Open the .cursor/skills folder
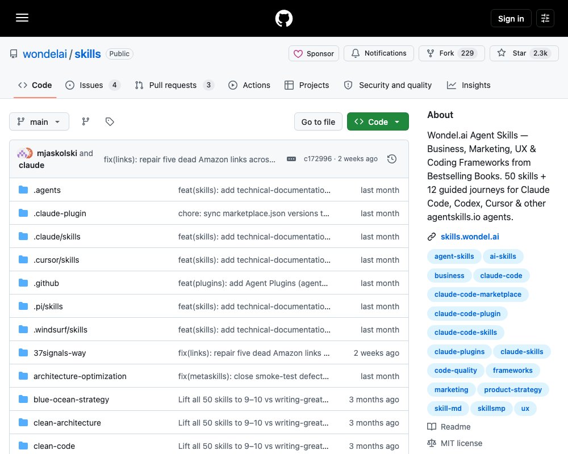Viewport: 568px width, 454px height. [56, 260]
